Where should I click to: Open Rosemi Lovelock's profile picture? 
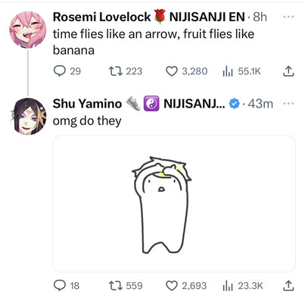[x=28, y=30]
